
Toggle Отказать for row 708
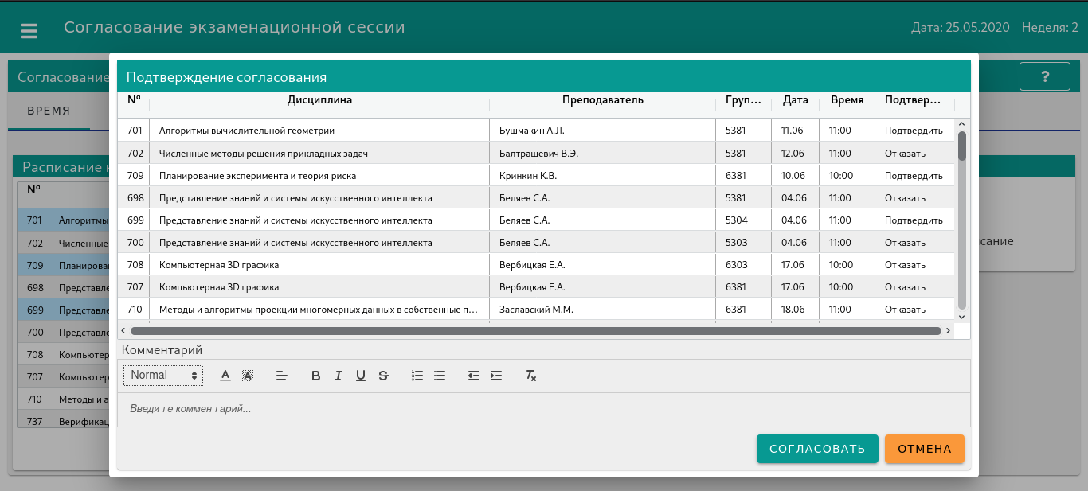(914, 264)
